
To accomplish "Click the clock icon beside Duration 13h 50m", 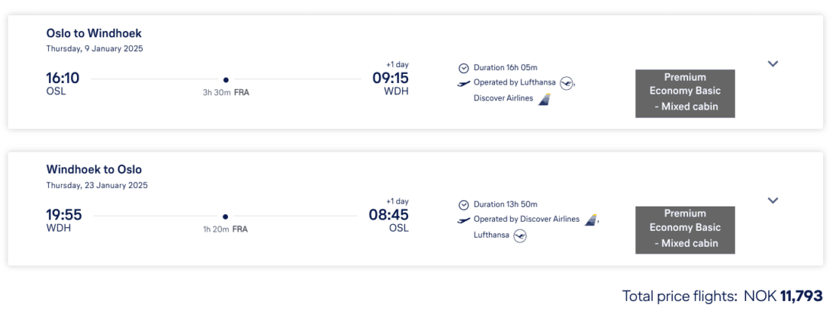I will point(464,204).
